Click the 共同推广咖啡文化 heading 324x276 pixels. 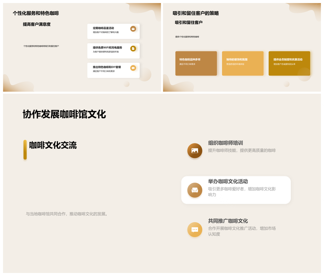pyautogui.click(x=228, y=221)
